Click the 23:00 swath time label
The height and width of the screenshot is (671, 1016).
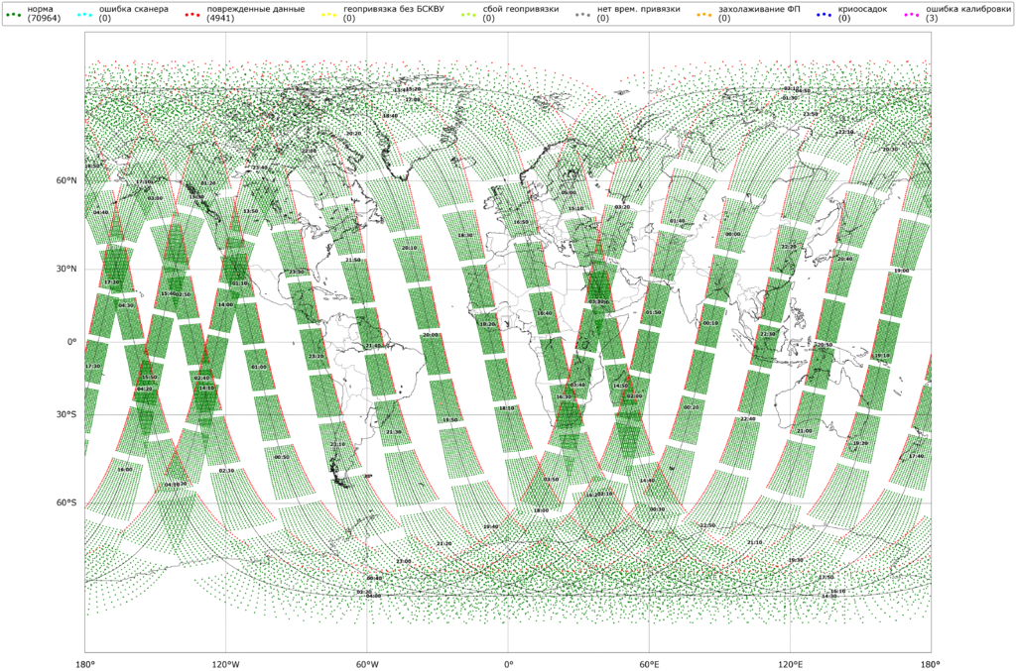(x=404, y=561)
